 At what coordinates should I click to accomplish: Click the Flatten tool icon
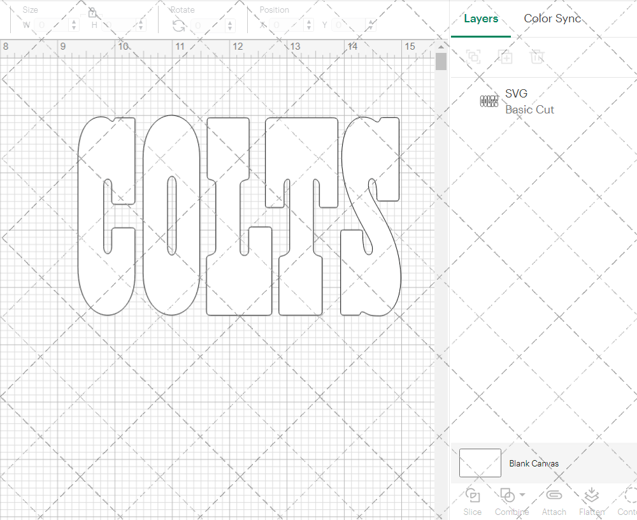[592, 495]
